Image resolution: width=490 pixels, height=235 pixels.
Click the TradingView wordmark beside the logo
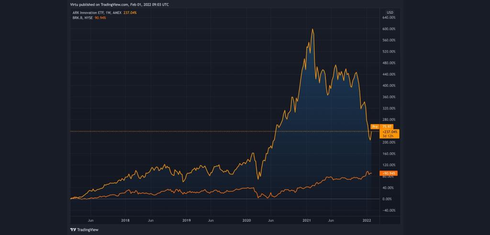88,230
